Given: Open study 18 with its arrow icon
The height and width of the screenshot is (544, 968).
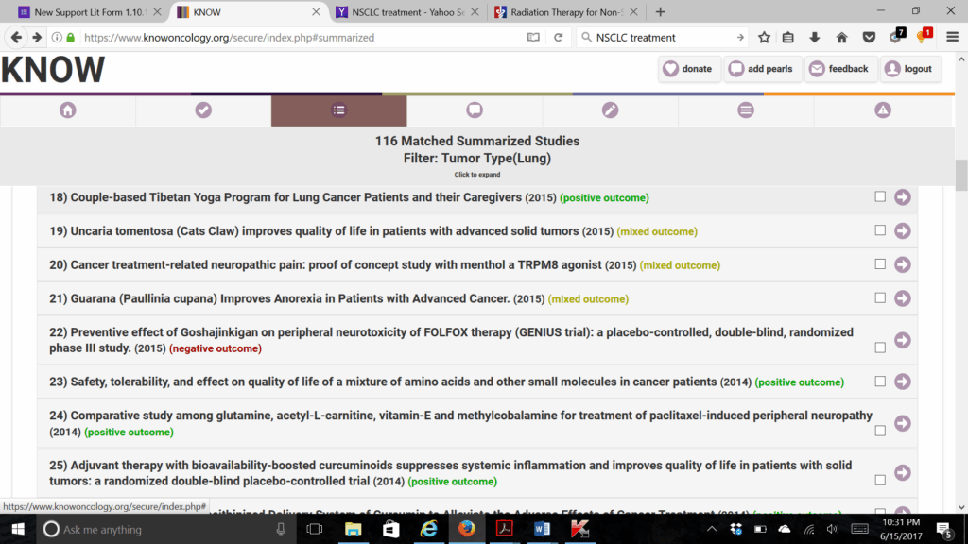Looking at the screenshot, I should point(902,197).
